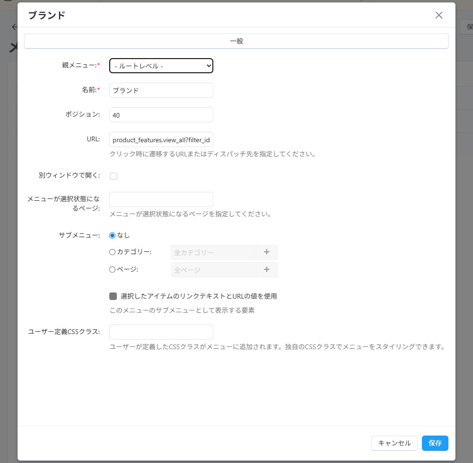
Task: Click the ポジション field showing 40
Action: (x=161, y=115)
